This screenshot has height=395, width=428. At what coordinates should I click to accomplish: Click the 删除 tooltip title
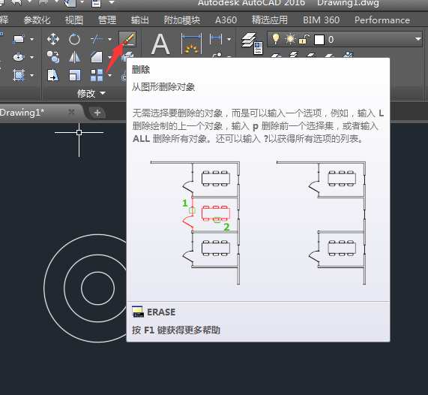[141, 70]
